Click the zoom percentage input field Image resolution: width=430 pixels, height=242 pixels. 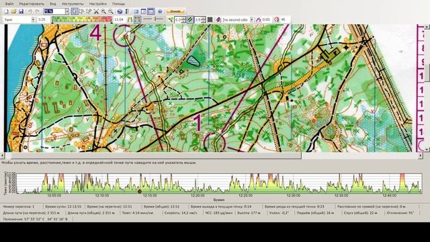point(54,11)
